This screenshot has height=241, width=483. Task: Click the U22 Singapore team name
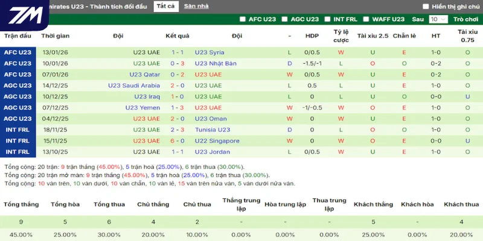pyautogui.click(x=217, y=141)
